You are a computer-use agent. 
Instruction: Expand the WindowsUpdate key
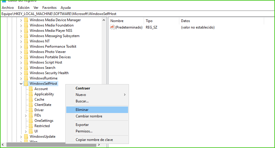click(x=21, y=137)
